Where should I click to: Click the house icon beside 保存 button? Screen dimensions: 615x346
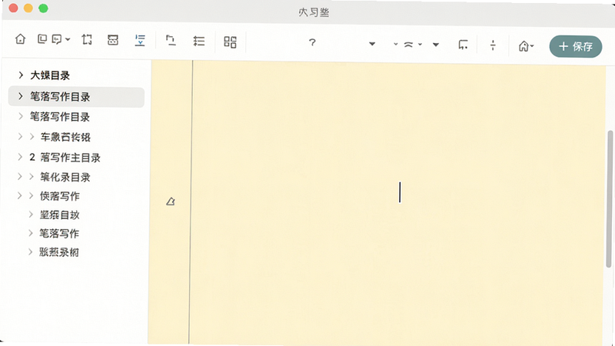tap(524, 46)
